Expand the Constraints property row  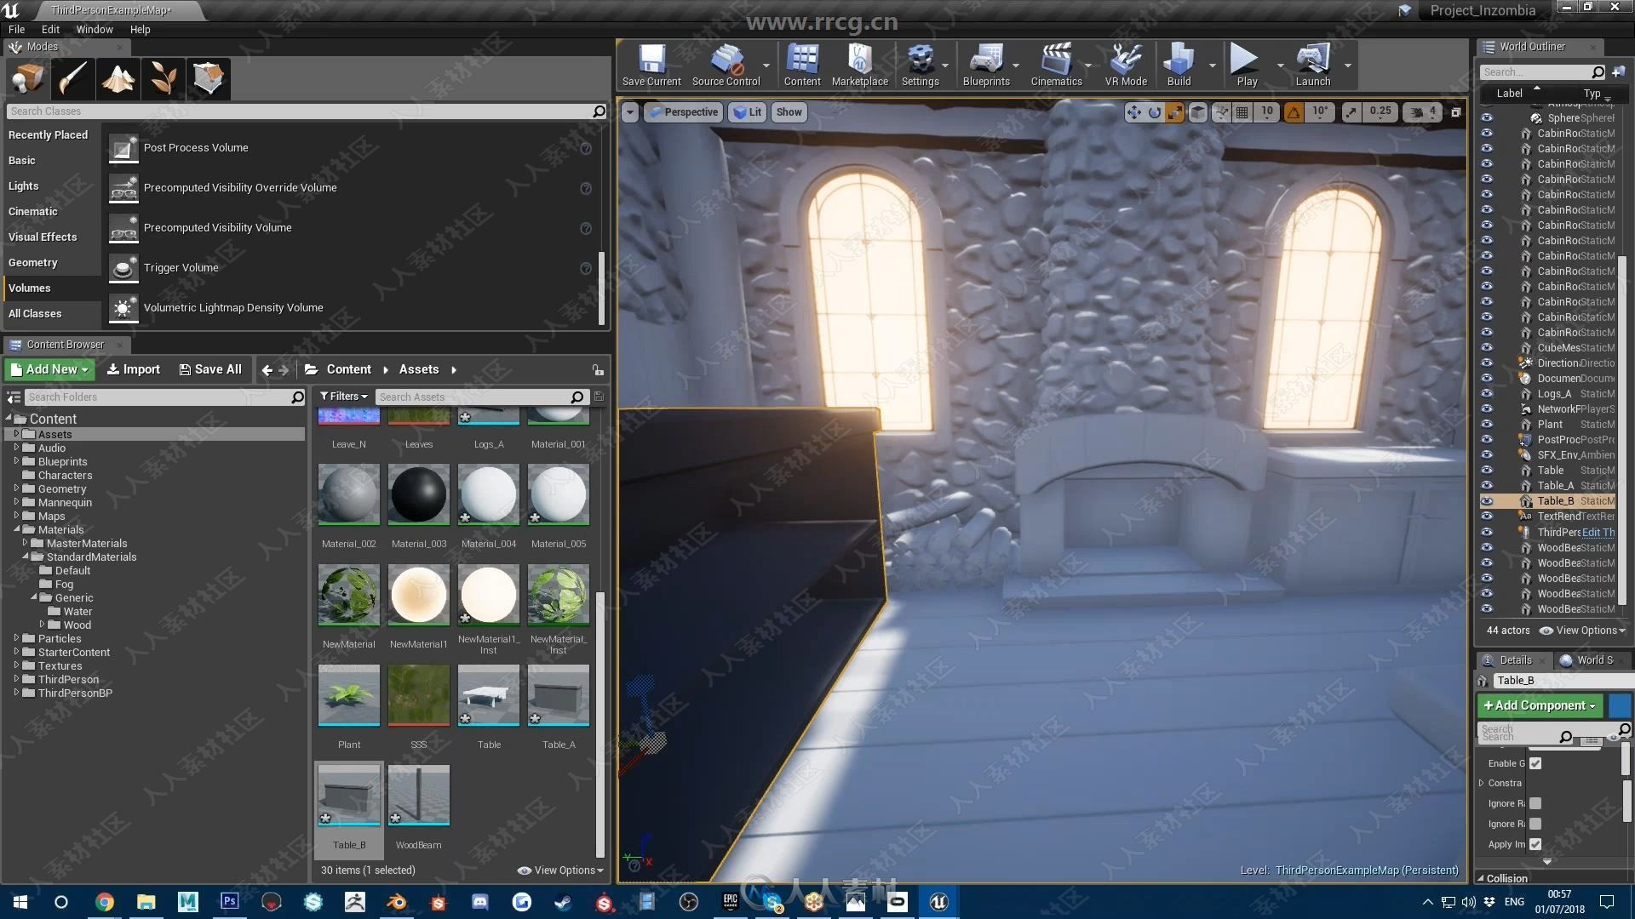pyautogui.click(x=1482, y=783)
